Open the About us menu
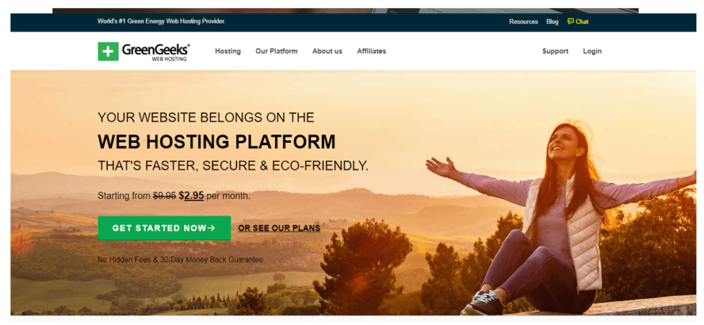Viewport: 704px width, 325px height. pyautogui.click(x=327, y=51)
